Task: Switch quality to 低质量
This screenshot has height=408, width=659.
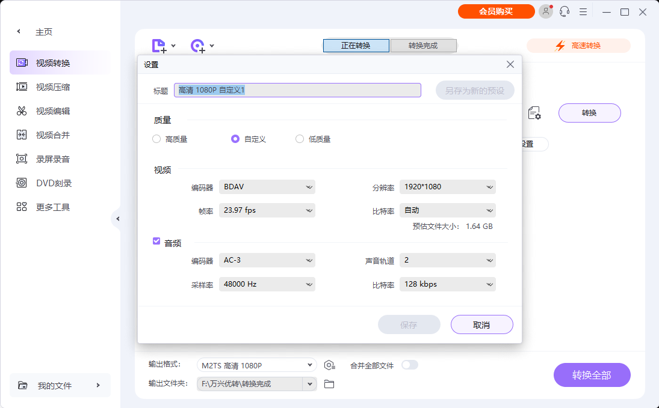Action: pyautogui.click(x=299, y=139)
